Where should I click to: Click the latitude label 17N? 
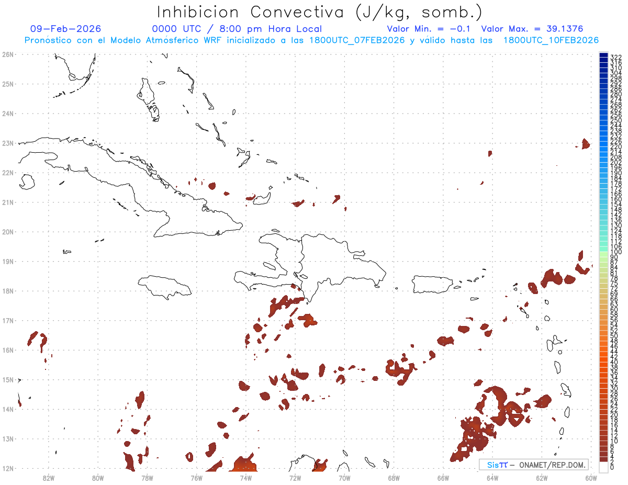tap(8, 320)
